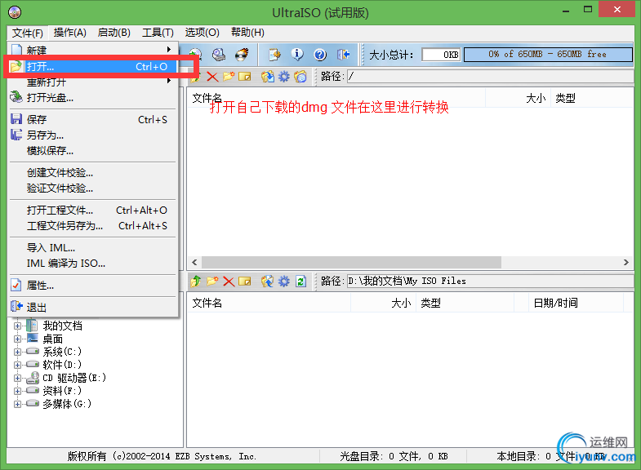This screenshot has width=641, height=470.
Task: Sort local list by 类型 column
Action: point(465,303)
